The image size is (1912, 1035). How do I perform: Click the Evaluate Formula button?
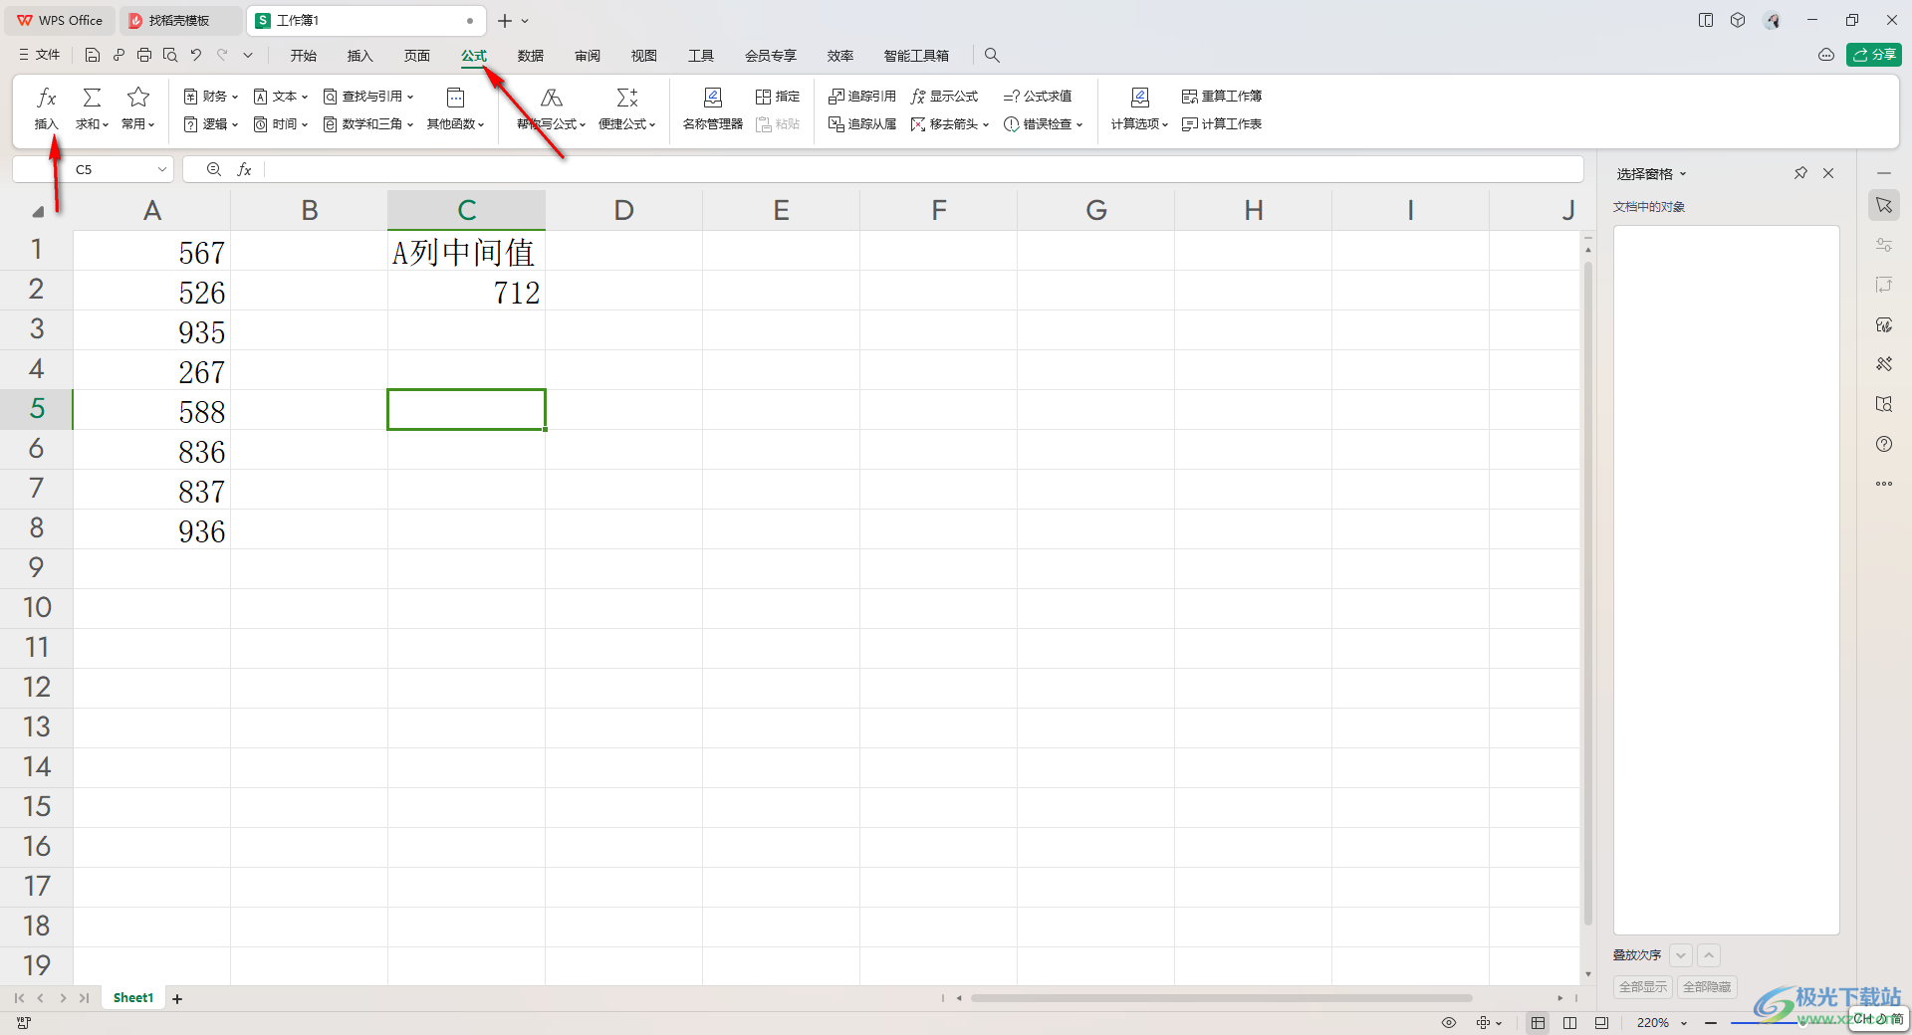(1038, 97)
